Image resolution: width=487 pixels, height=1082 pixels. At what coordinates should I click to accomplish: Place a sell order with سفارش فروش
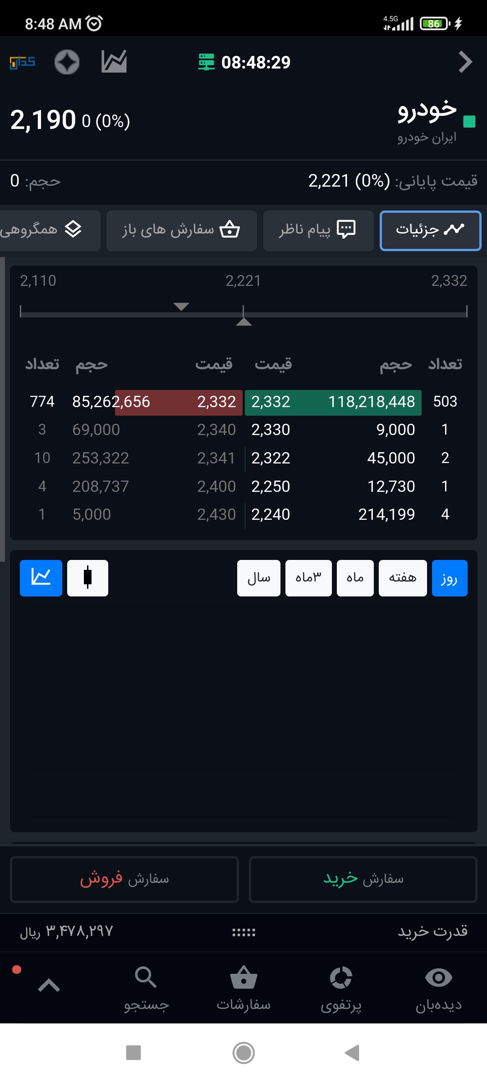click(x=124, y=879)
